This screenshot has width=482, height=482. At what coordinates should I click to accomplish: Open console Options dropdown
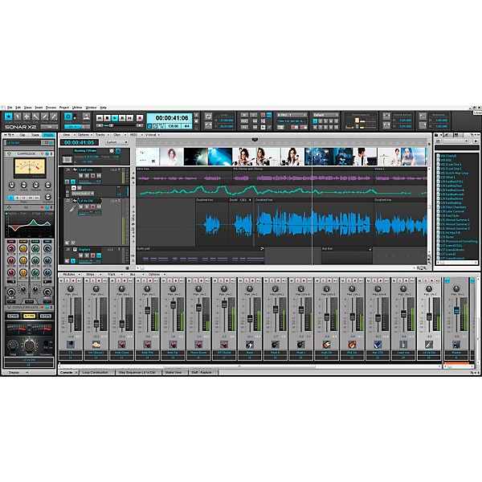tap(156, 274)
